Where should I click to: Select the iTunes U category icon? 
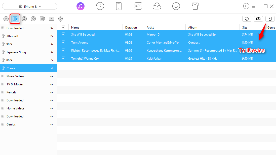pos(24,19)
